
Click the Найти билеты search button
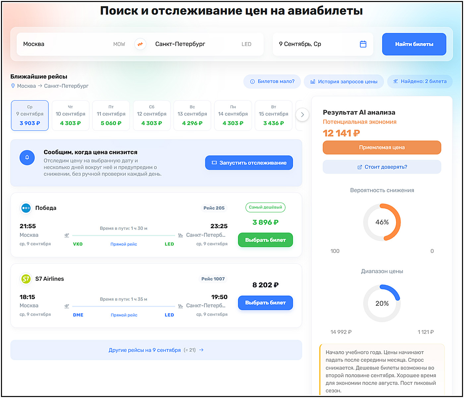(414, 44)
